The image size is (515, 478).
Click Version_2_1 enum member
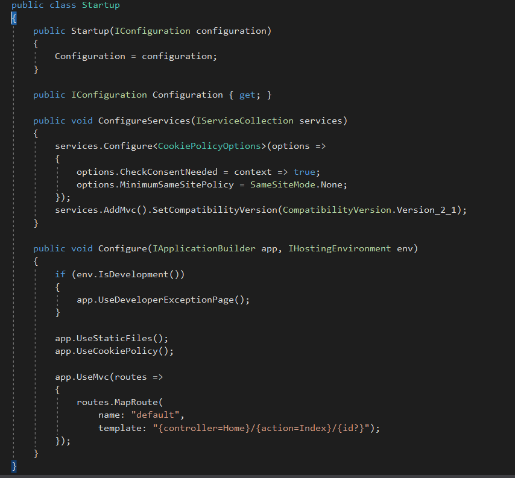tap(426, 210)
